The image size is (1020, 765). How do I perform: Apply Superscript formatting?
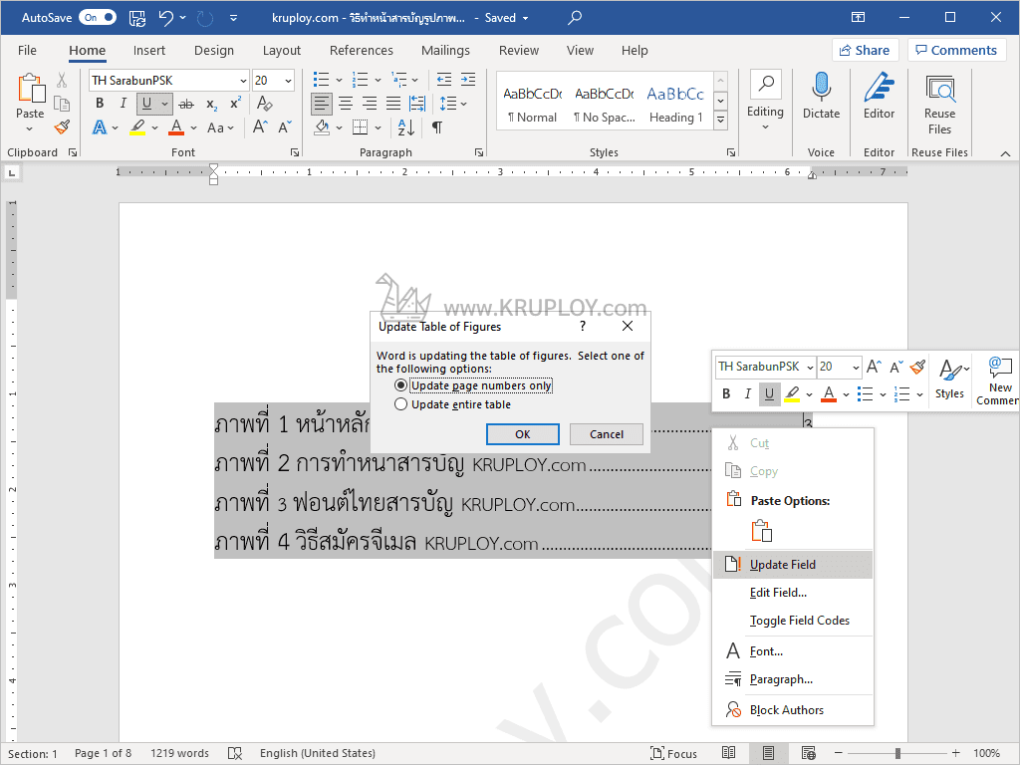pyautogui.click(x=235, y=104)
